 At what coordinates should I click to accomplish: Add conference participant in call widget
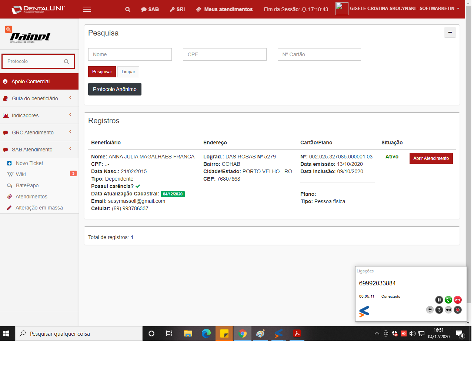point(430,310)
